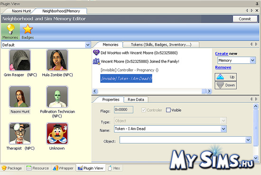Open the Create new Memory dropdown

(252, 60)
